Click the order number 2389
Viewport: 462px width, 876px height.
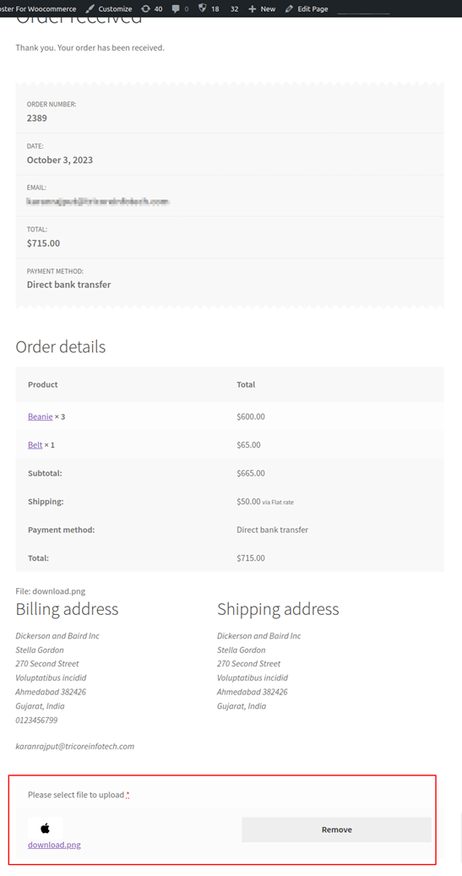point(37,118)
